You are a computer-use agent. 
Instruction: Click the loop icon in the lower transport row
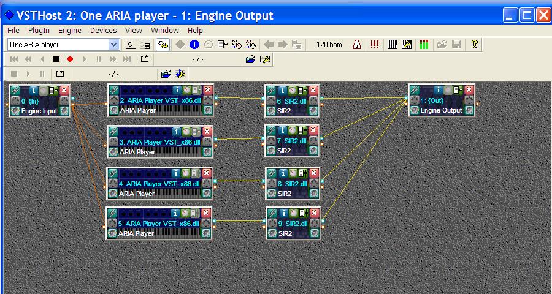(60, 74)
